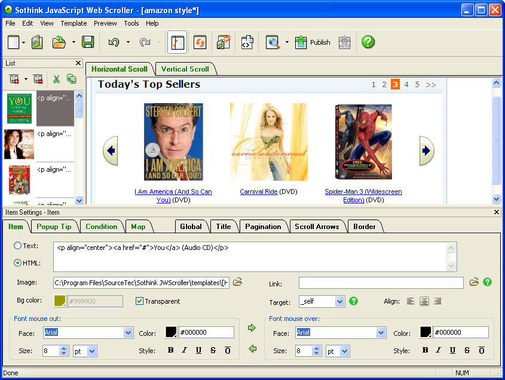Click the Carnival Ride link

[x=259, y=191]
